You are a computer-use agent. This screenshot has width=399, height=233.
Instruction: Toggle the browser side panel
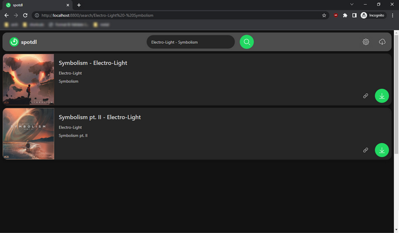pos(354,15)
